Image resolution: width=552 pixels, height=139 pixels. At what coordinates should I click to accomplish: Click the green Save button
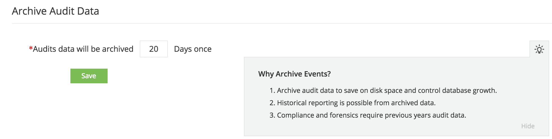point(89,76)
